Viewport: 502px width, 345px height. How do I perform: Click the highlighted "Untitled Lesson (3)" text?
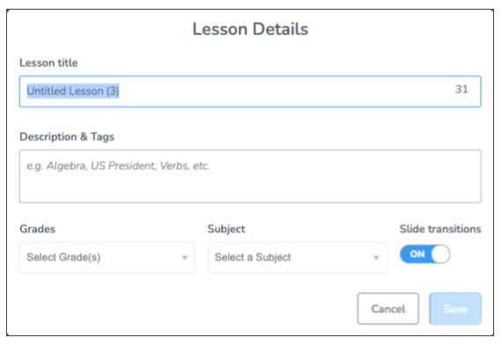click(73, 92)
